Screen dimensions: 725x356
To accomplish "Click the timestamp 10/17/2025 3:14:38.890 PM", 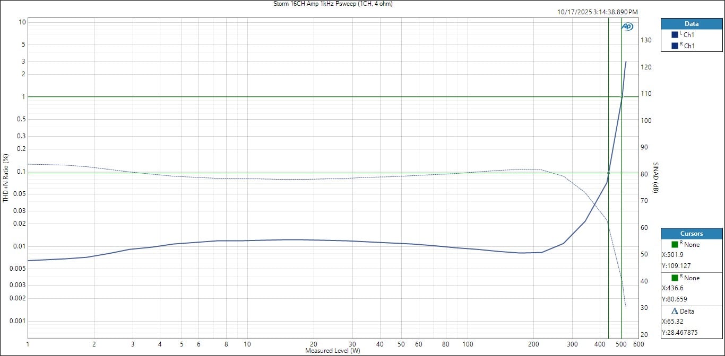I will pos(598,12).
